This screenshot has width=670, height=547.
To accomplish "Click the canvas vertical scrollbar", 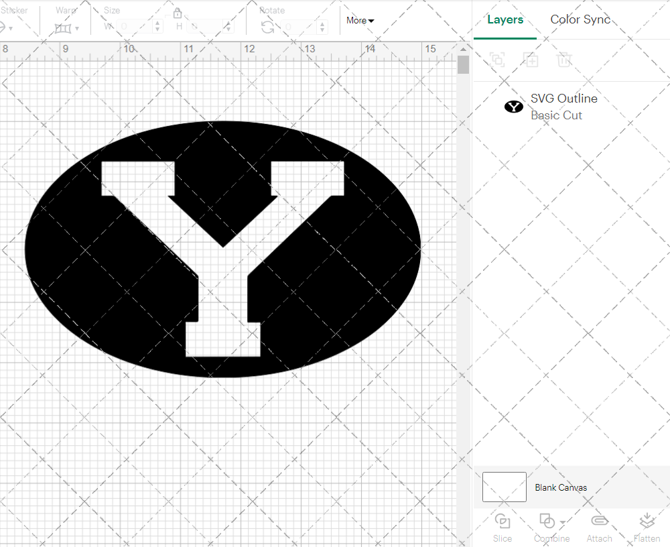I will pos(462,64).
